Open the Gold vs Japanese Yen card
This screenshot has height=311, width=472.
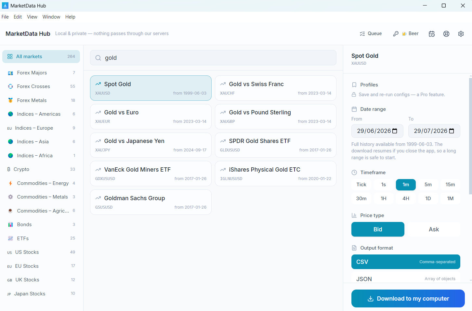(x=151, y=145)
